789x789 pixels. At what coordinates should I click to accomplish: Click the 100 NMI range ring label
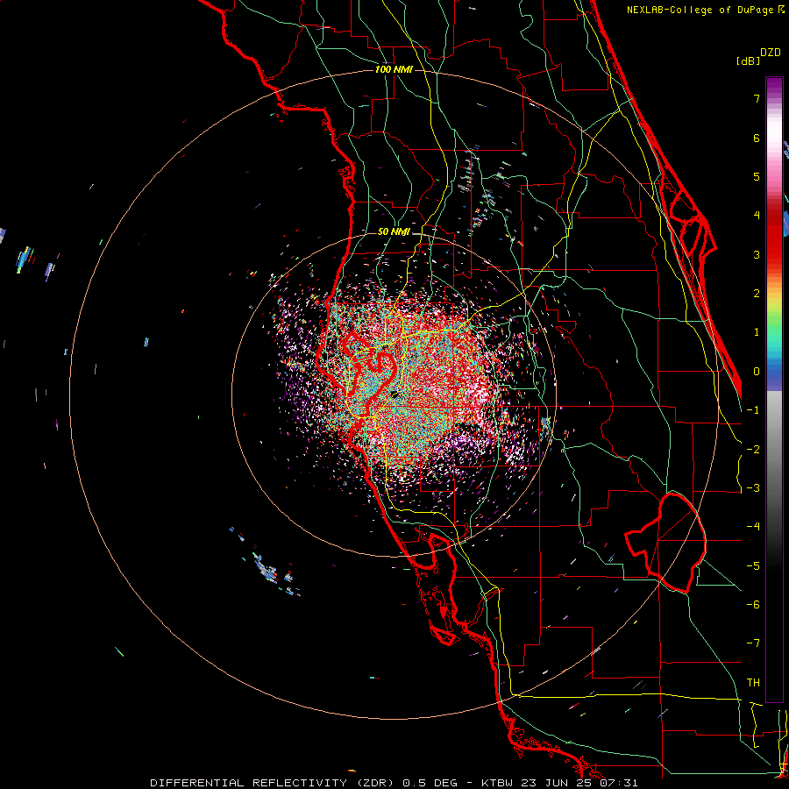coord(394,69)
